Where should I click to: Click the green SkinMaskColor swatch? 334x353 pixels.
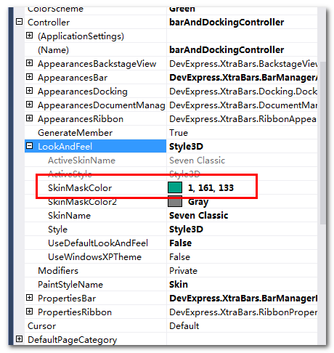tap(175, 187)
